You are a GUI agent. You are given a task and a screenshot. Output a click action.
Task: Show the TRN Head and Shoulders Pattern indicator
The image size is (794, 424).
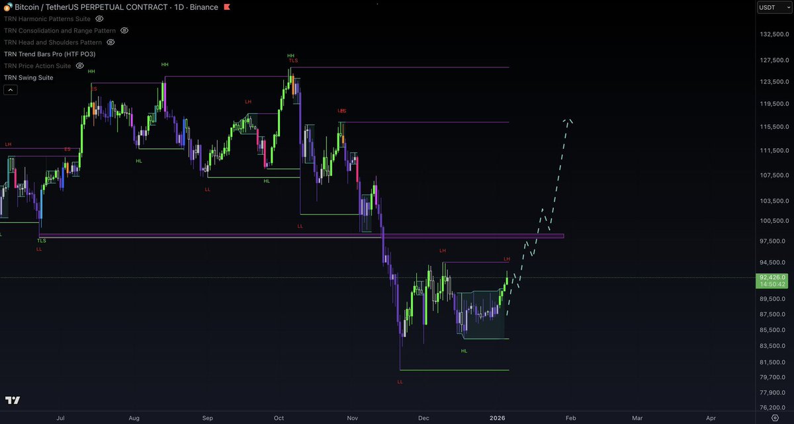click(110, 42)
